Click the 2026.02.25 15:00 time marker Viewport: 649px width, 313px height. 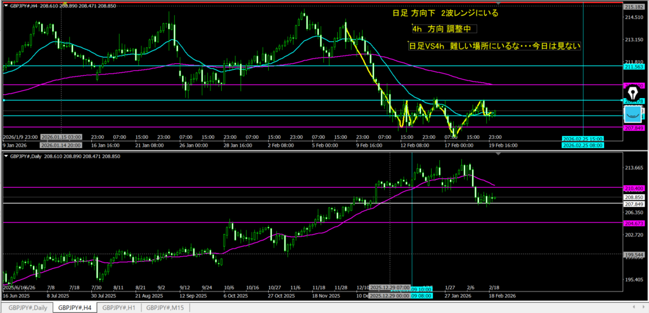pyautogui.click(x=583, y=138)
